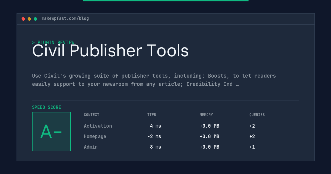Click the CONTEXT column header
Image resolution: width=331 pixels, height=174 pixels.
pos(92,115)
